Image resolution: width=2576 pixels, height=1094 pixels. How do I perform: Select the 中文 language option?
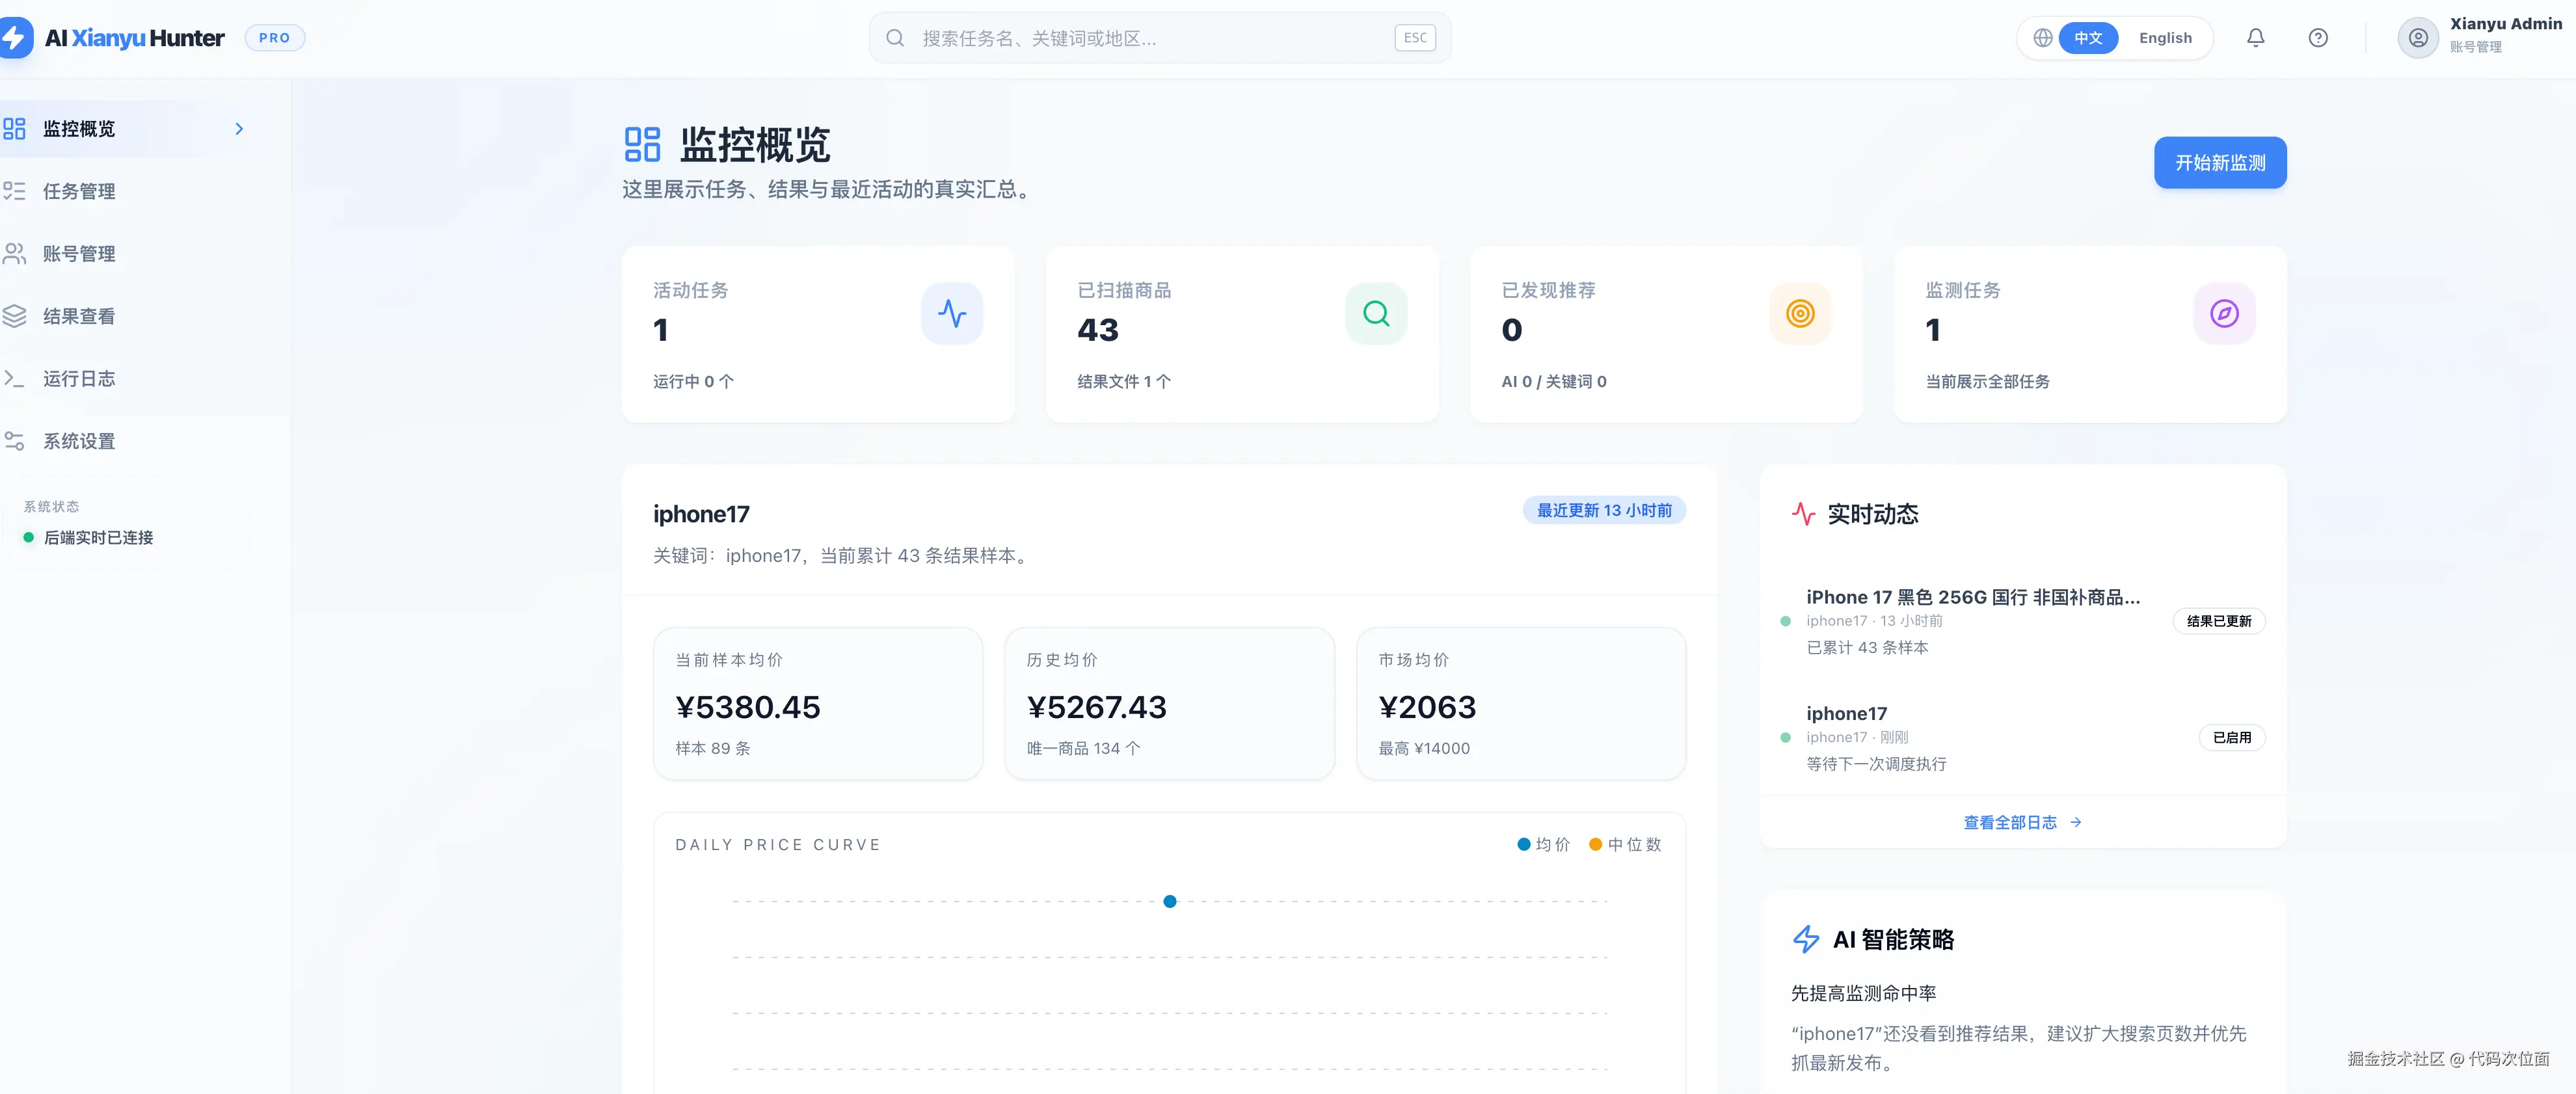coord(2088,38)
